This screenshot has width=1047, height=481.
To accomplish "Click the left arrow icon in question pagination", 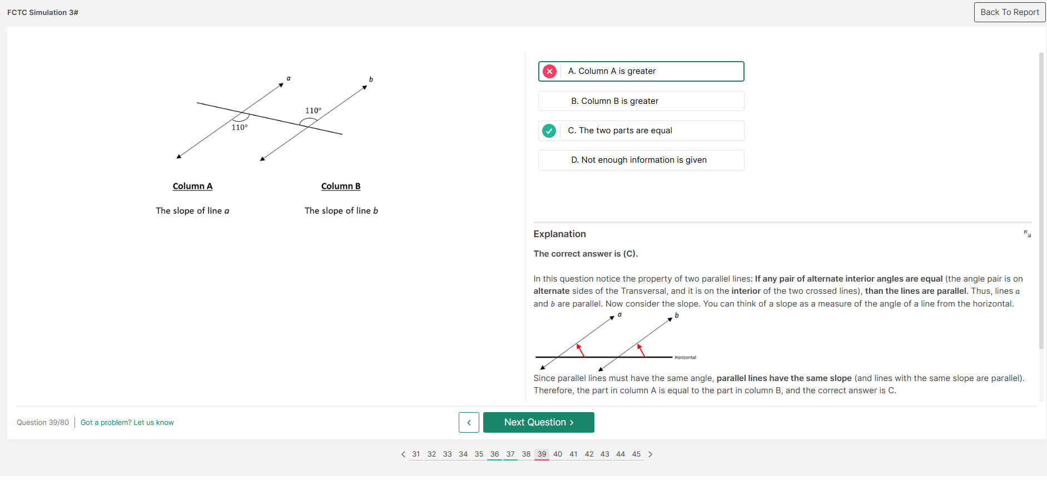I will pos(403,454).
